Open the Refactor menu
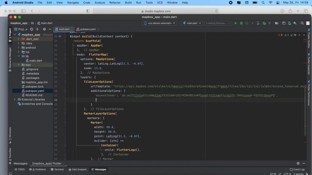The height and width of the screenshot is (175, 312). [115, 2]
